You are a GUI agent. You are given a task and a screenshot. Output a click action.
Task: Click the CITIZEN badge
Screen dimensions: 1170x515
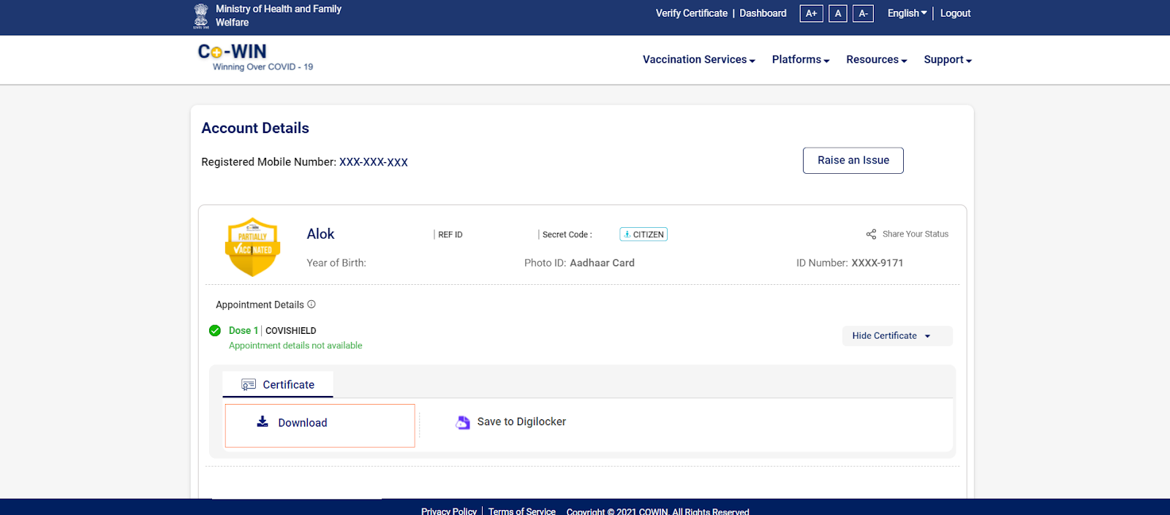pos(643,234)
